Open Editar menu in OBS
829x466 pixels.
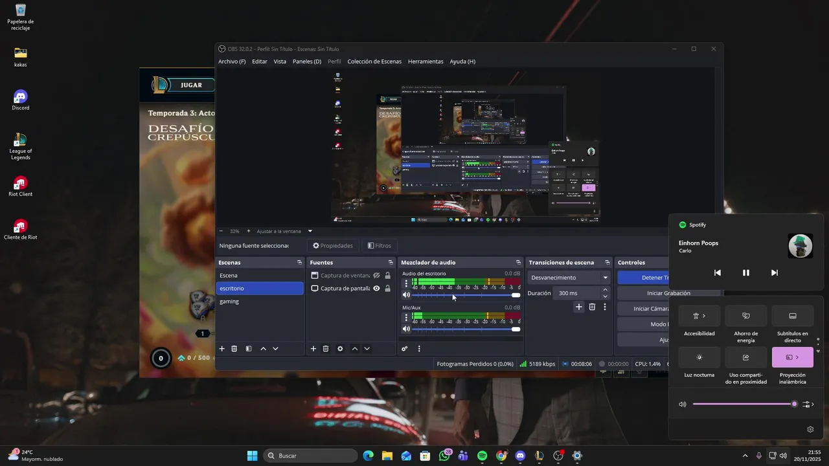tap(260, 61)
